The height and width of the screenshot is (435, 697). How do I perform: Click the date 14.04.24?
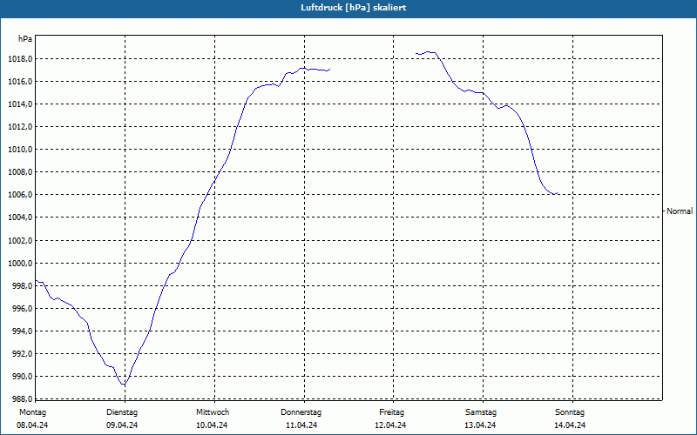[x=570, y=425]
